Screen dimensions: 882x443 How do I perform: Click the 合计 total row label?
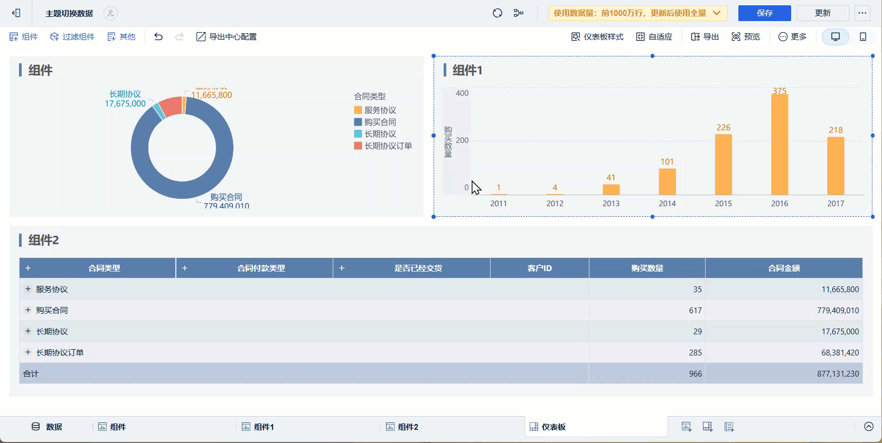click(x=31, y=373)
